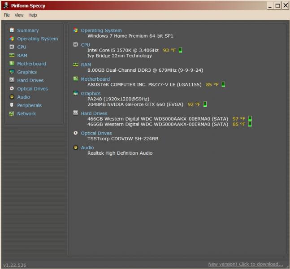The image size is (290, 269).
Task: Select Network in the sidebar
Action: click(26, 113)
